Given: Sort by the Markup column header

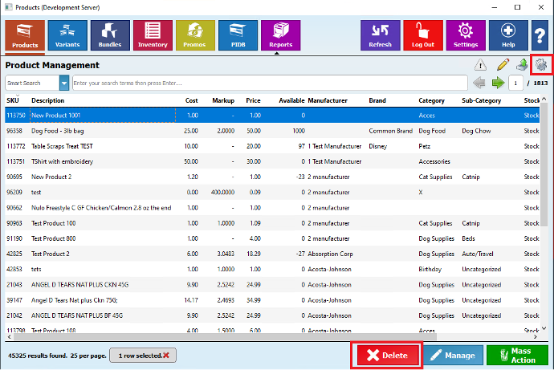Looking at the screenshot, I should (222, 100).
